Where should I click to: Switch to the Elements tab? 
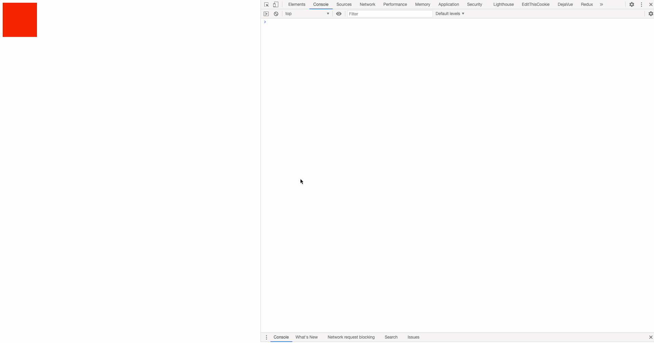(296, 4)
